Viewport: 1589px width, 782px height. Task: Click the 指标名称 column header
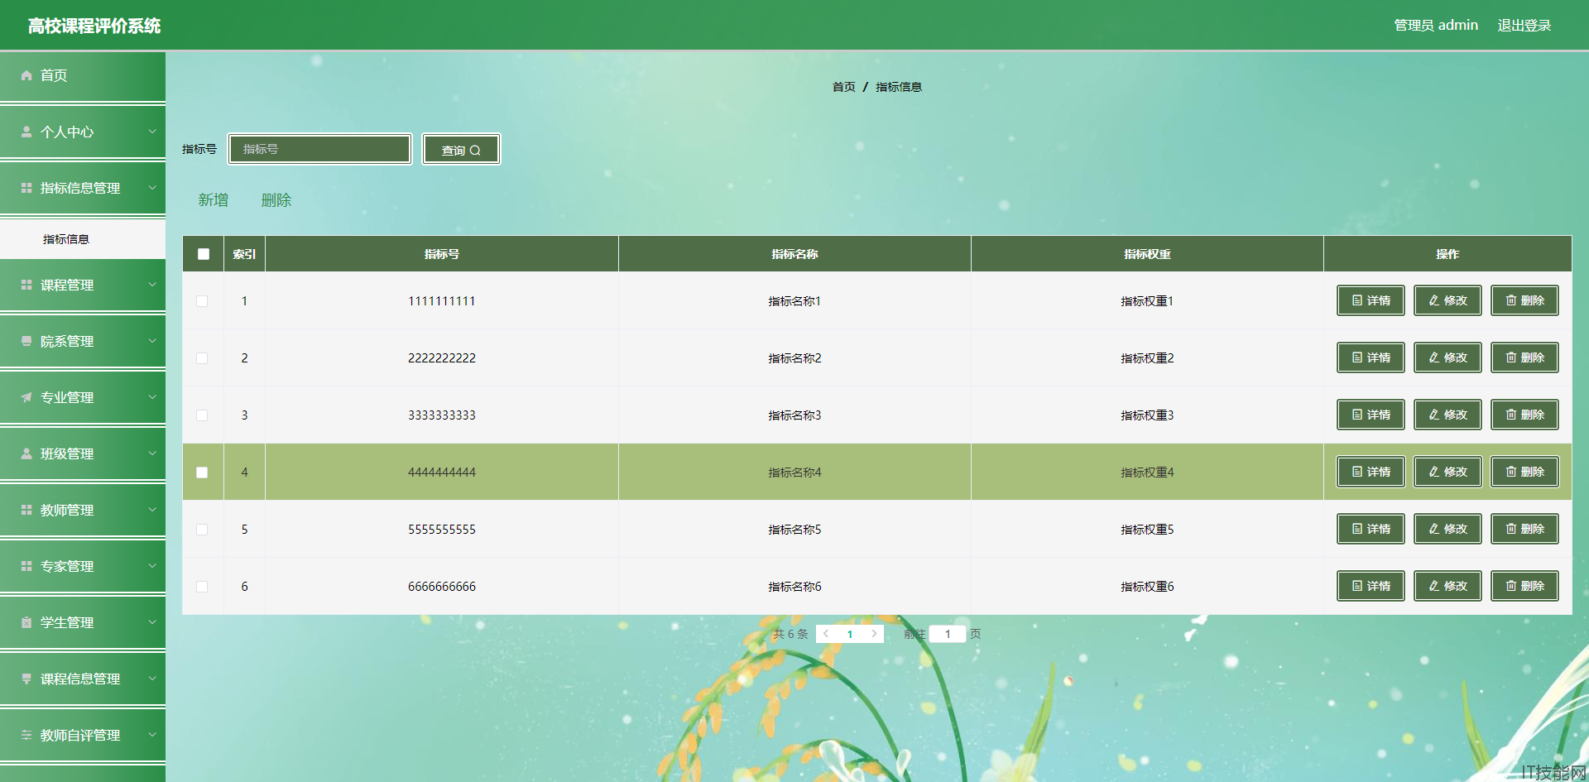(794, 254)
